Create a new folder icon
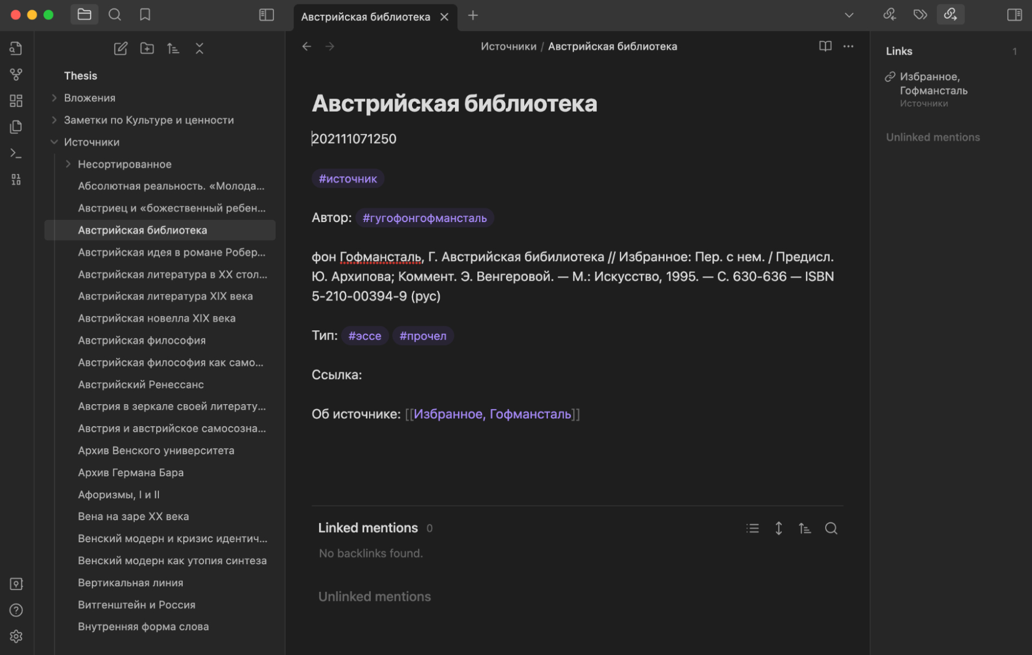 [147, 48]
